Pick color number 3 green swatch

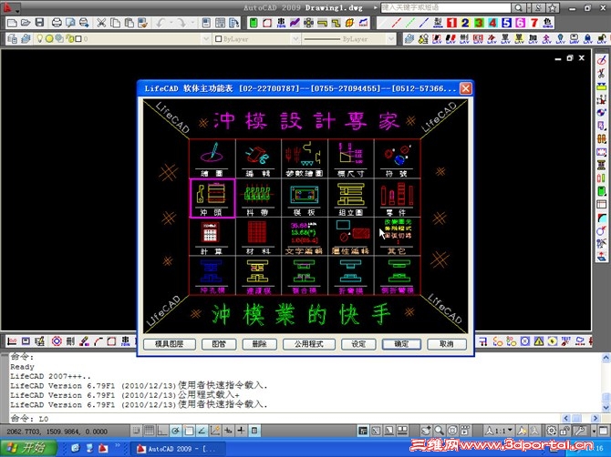click(x=479, y=23)
